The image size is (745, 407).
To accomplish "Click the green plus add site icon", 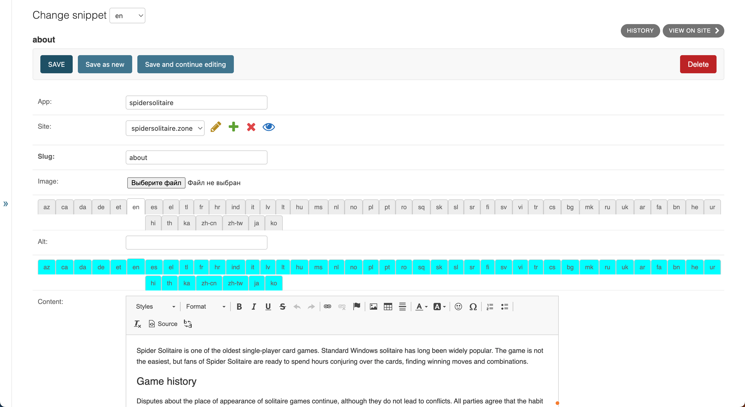I will pyautogui.click(x=233, y=127).
